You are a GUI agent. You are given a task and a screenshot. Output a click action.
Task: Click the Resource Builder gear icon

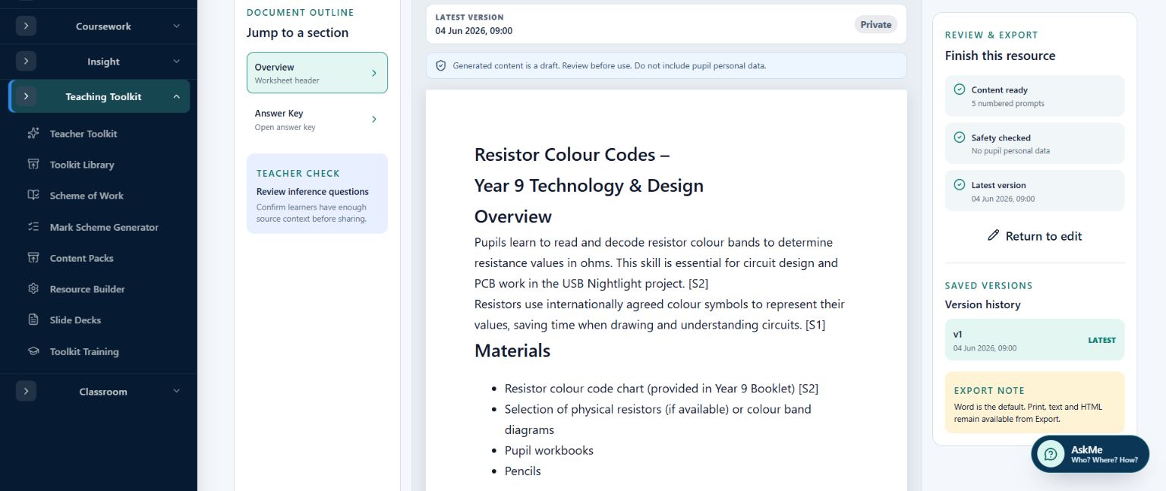(x=33, y=289)
